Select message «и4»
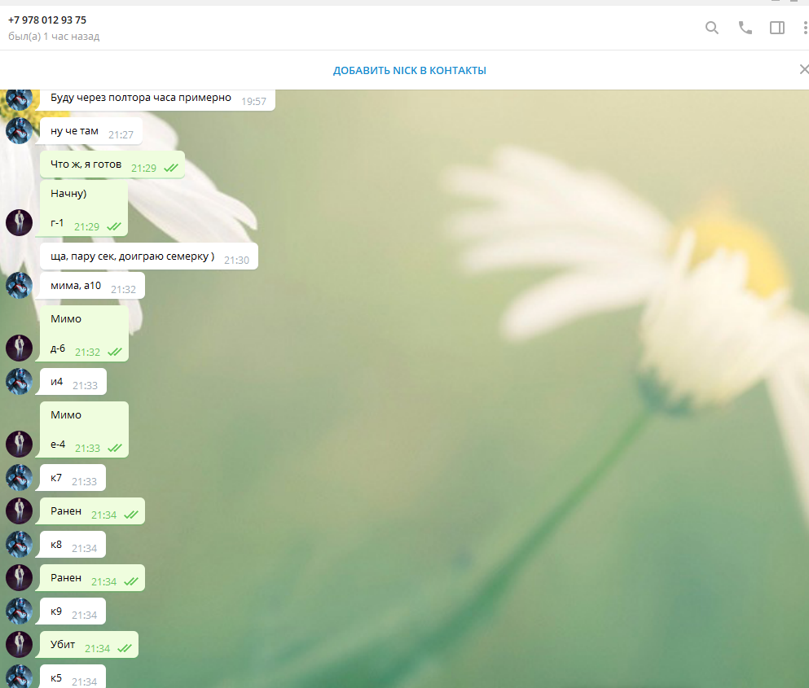This screenshot has height=688, width=809. (73, 382)
